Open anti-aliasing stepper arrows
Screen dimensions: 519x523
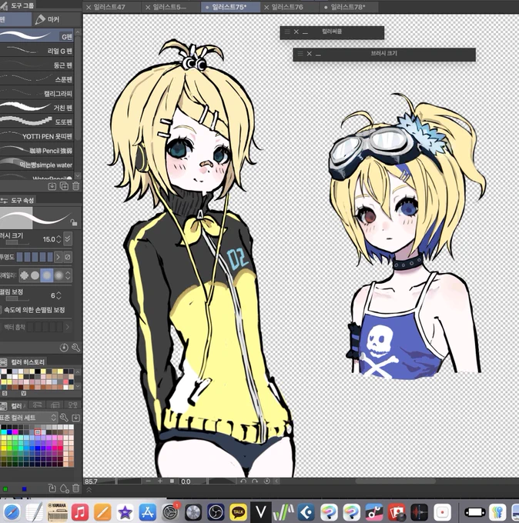click(x=68, y=275)
